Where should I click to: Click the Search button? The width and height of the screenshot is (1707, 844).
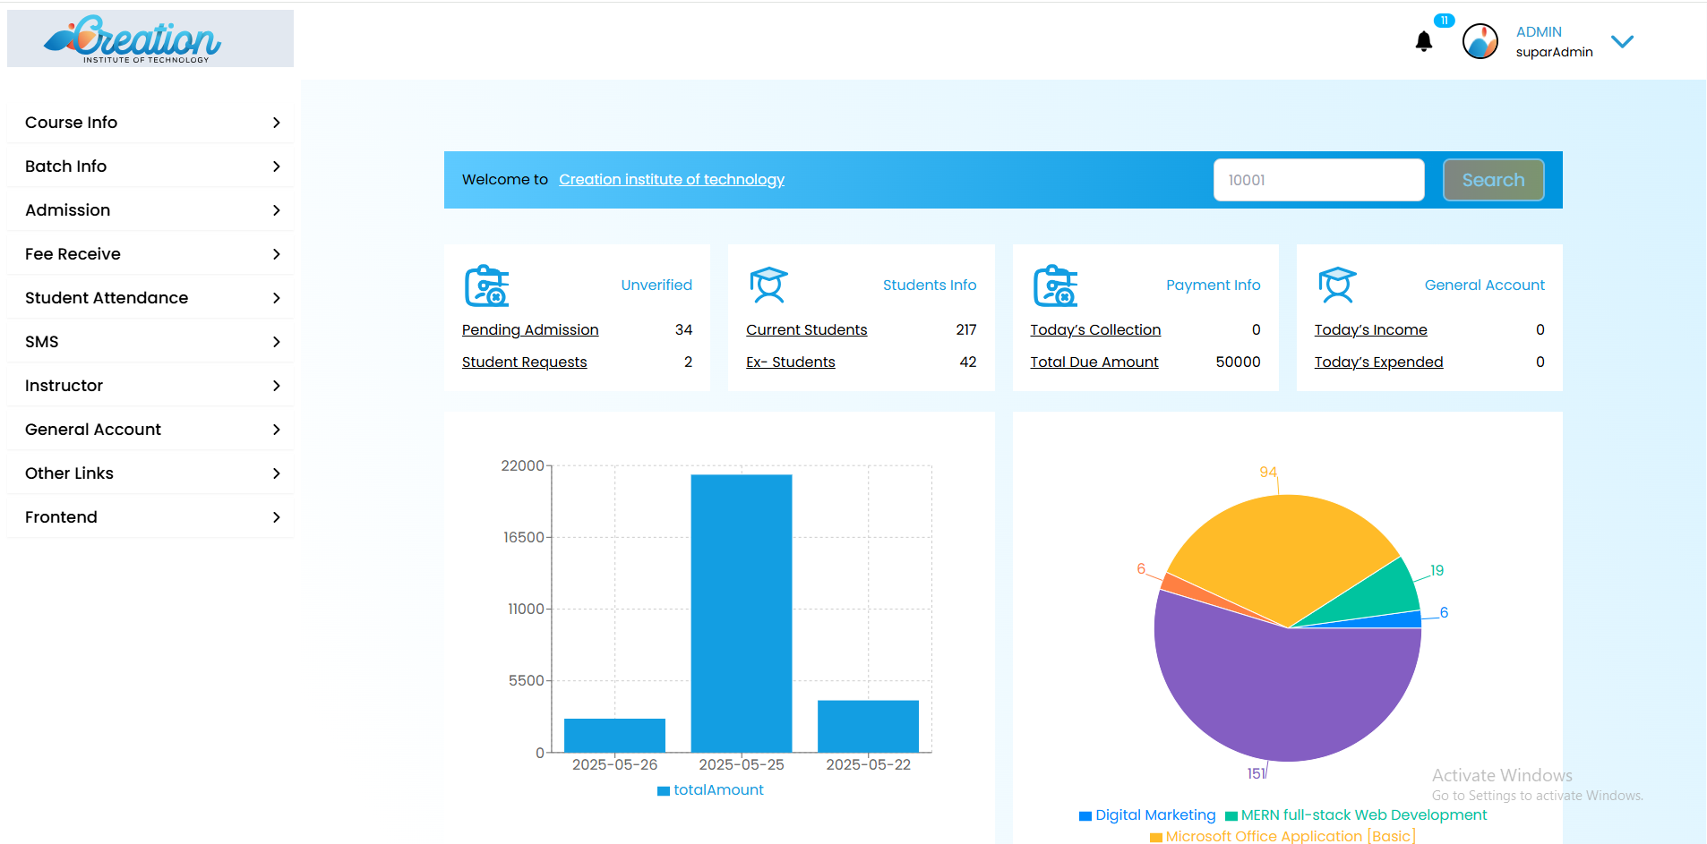click(x=1493, y=180)
